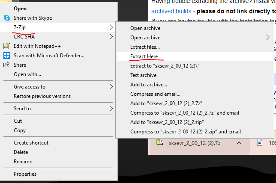Expand the Send to submenu arrow
Screen dimensions: 276x183
click(111, 109)
